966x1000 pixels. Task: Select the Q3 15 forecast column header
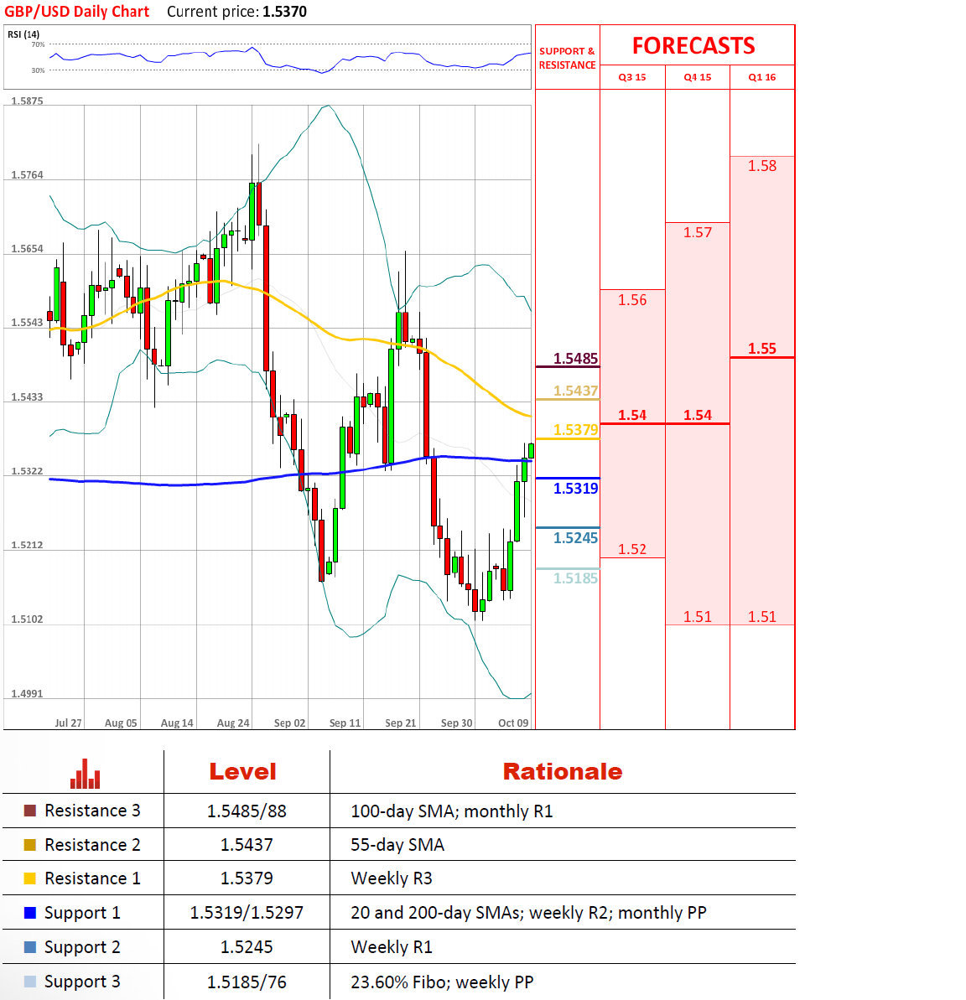pos(632,77)
